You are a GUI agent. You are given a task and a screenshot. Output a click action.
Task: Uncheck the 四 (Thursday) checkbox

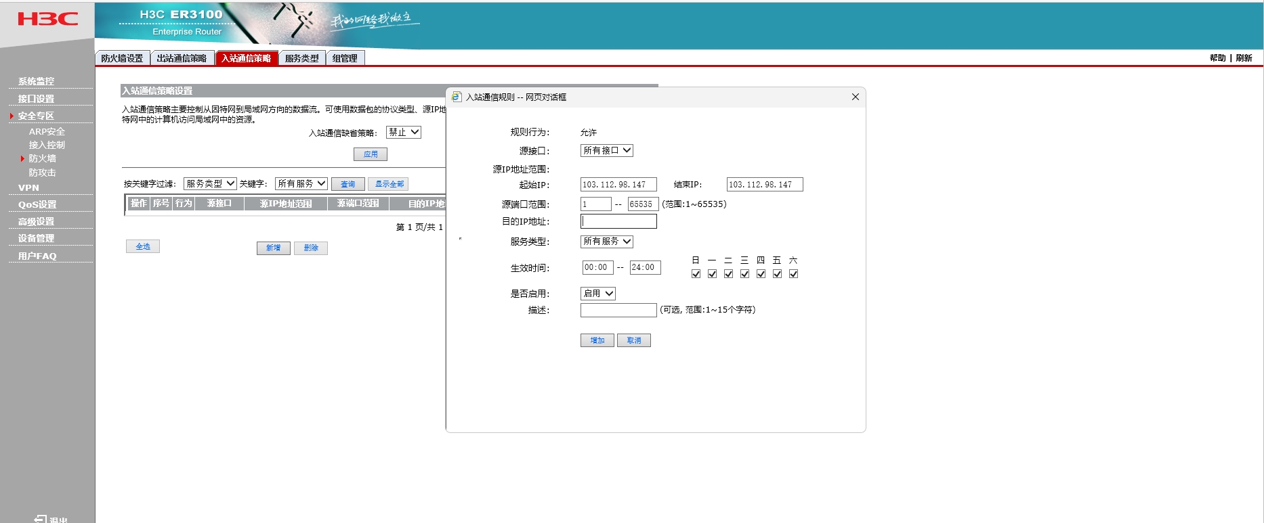[x=761, y=274]
